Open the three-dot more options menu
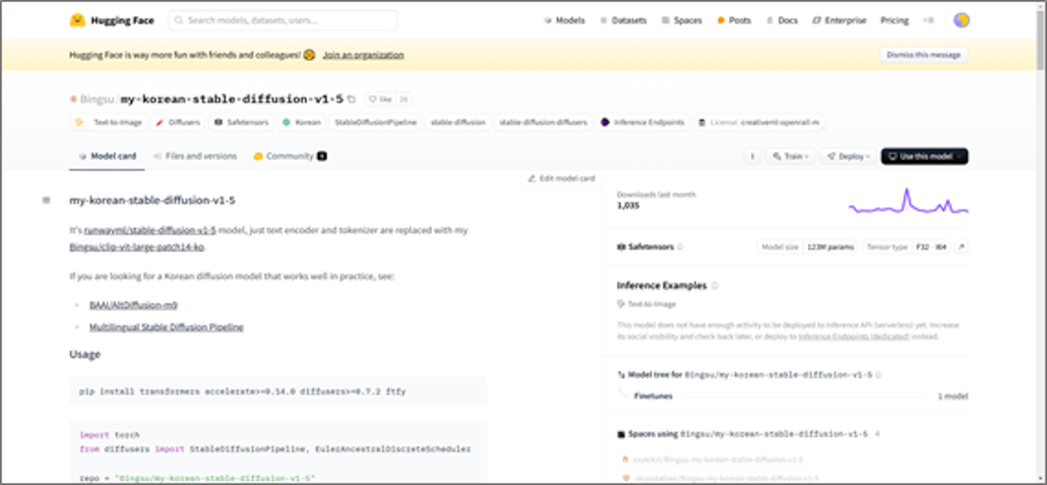This screenshot has width=1047, height=485. click(x=753, y=156)
